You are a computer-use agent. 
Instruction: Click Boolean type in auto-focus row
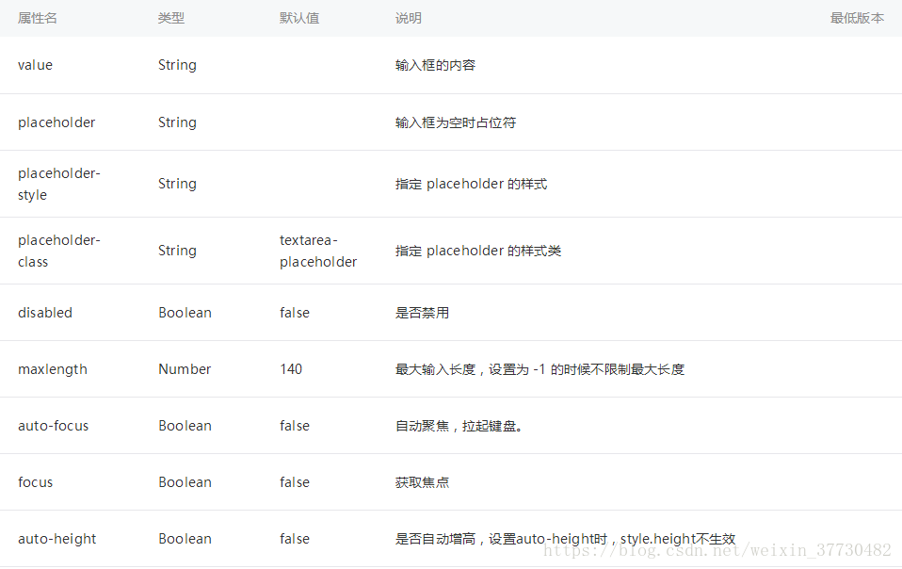[185, 426]
